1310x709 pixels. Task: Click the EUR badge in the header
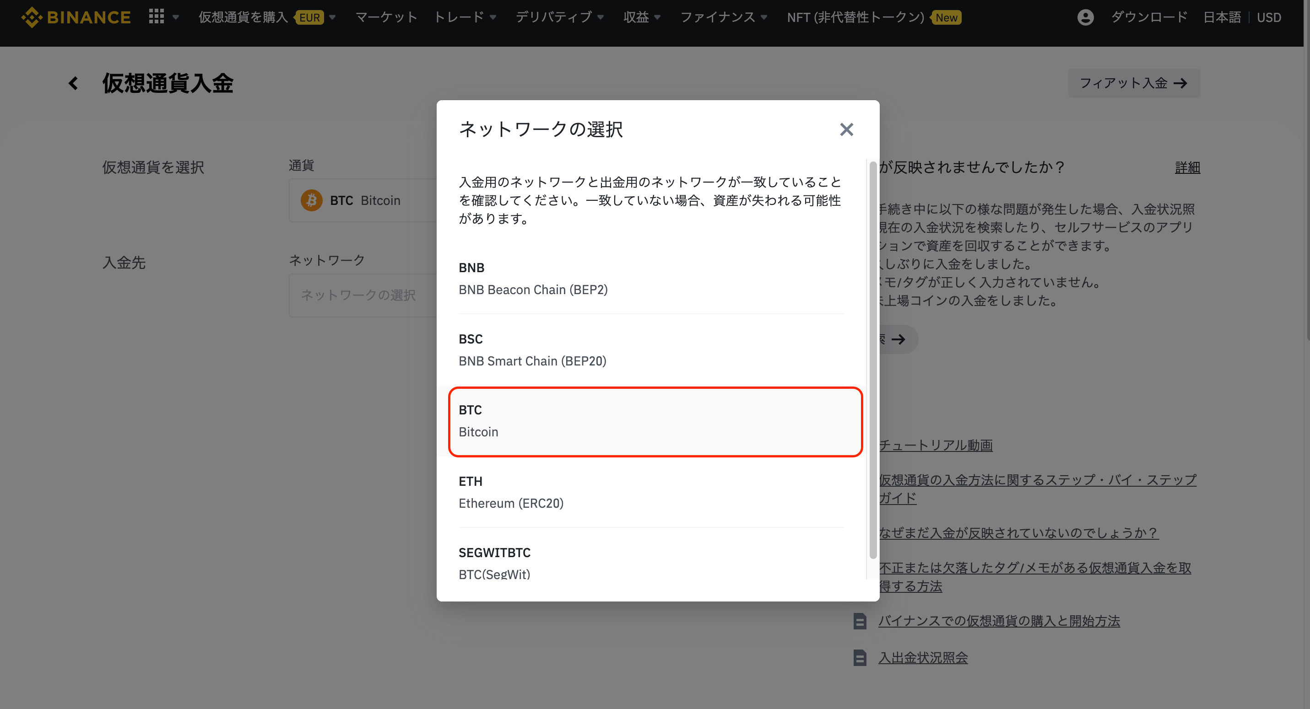pos(309,18)
